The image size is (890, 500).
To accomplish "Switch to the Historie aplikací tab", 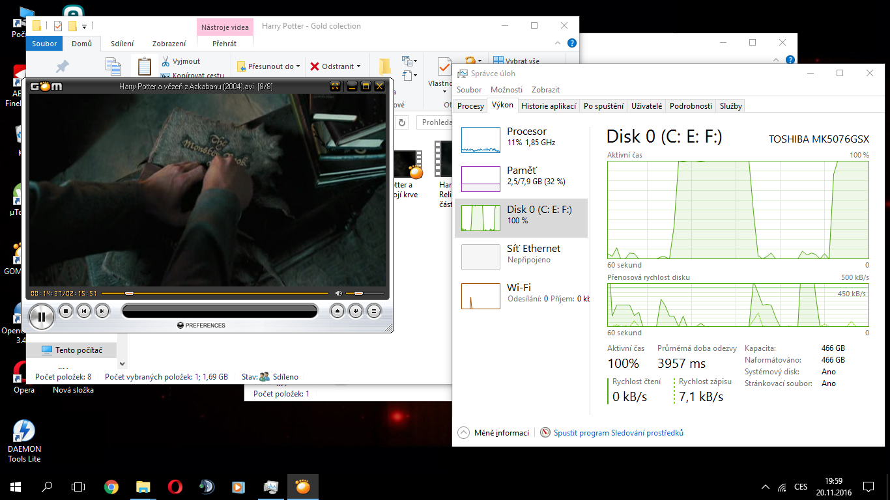I will (x=549, y=106).
